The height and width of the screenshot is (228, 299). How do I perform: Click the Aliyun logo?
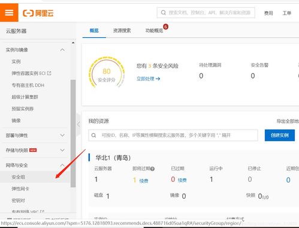click(x=38, y=13)
